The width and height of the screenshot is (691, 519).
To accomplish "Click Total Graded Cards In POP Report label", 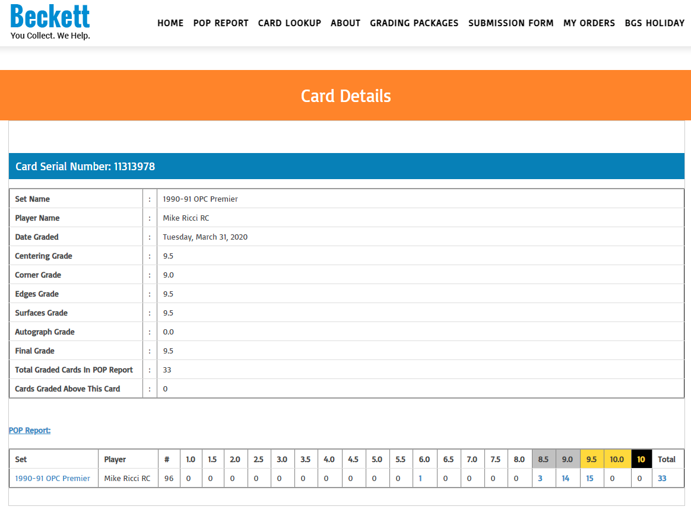I will coord(74,370).
